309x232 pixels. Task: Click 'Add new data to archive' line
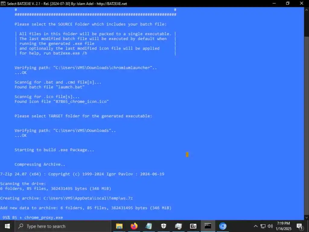(86, 208)
